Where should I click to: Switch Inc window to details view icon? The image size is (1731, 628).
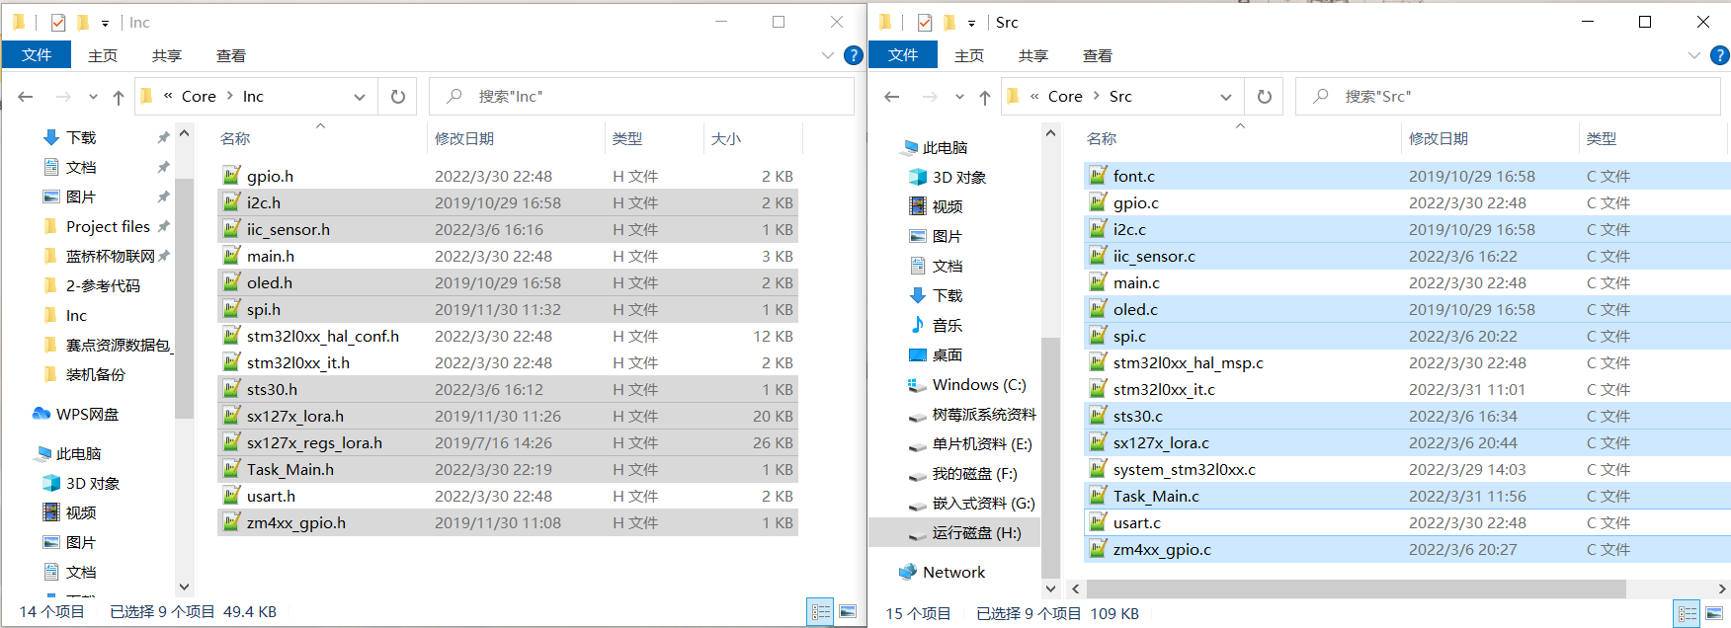click(x=821, y=613)
